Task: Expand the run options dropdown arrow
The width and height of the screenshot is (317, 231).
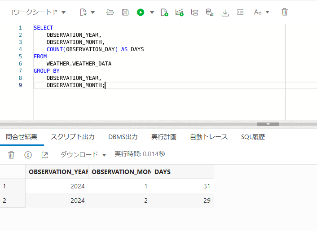Action: coord(152,13)
